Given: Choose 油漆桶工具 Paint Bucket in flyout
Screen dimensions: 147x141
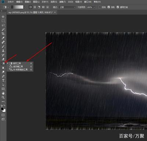Looking at the screenshot, I should (20, 67).
